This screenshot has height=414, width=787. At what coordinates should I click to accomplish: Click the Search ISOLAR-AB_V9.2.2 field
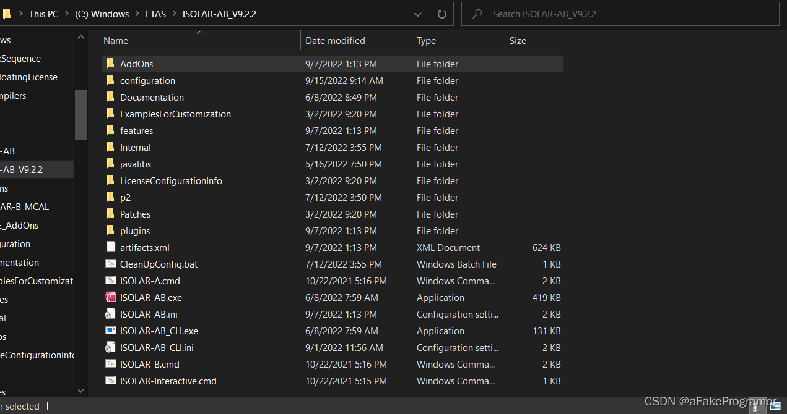tap(620, 14)
